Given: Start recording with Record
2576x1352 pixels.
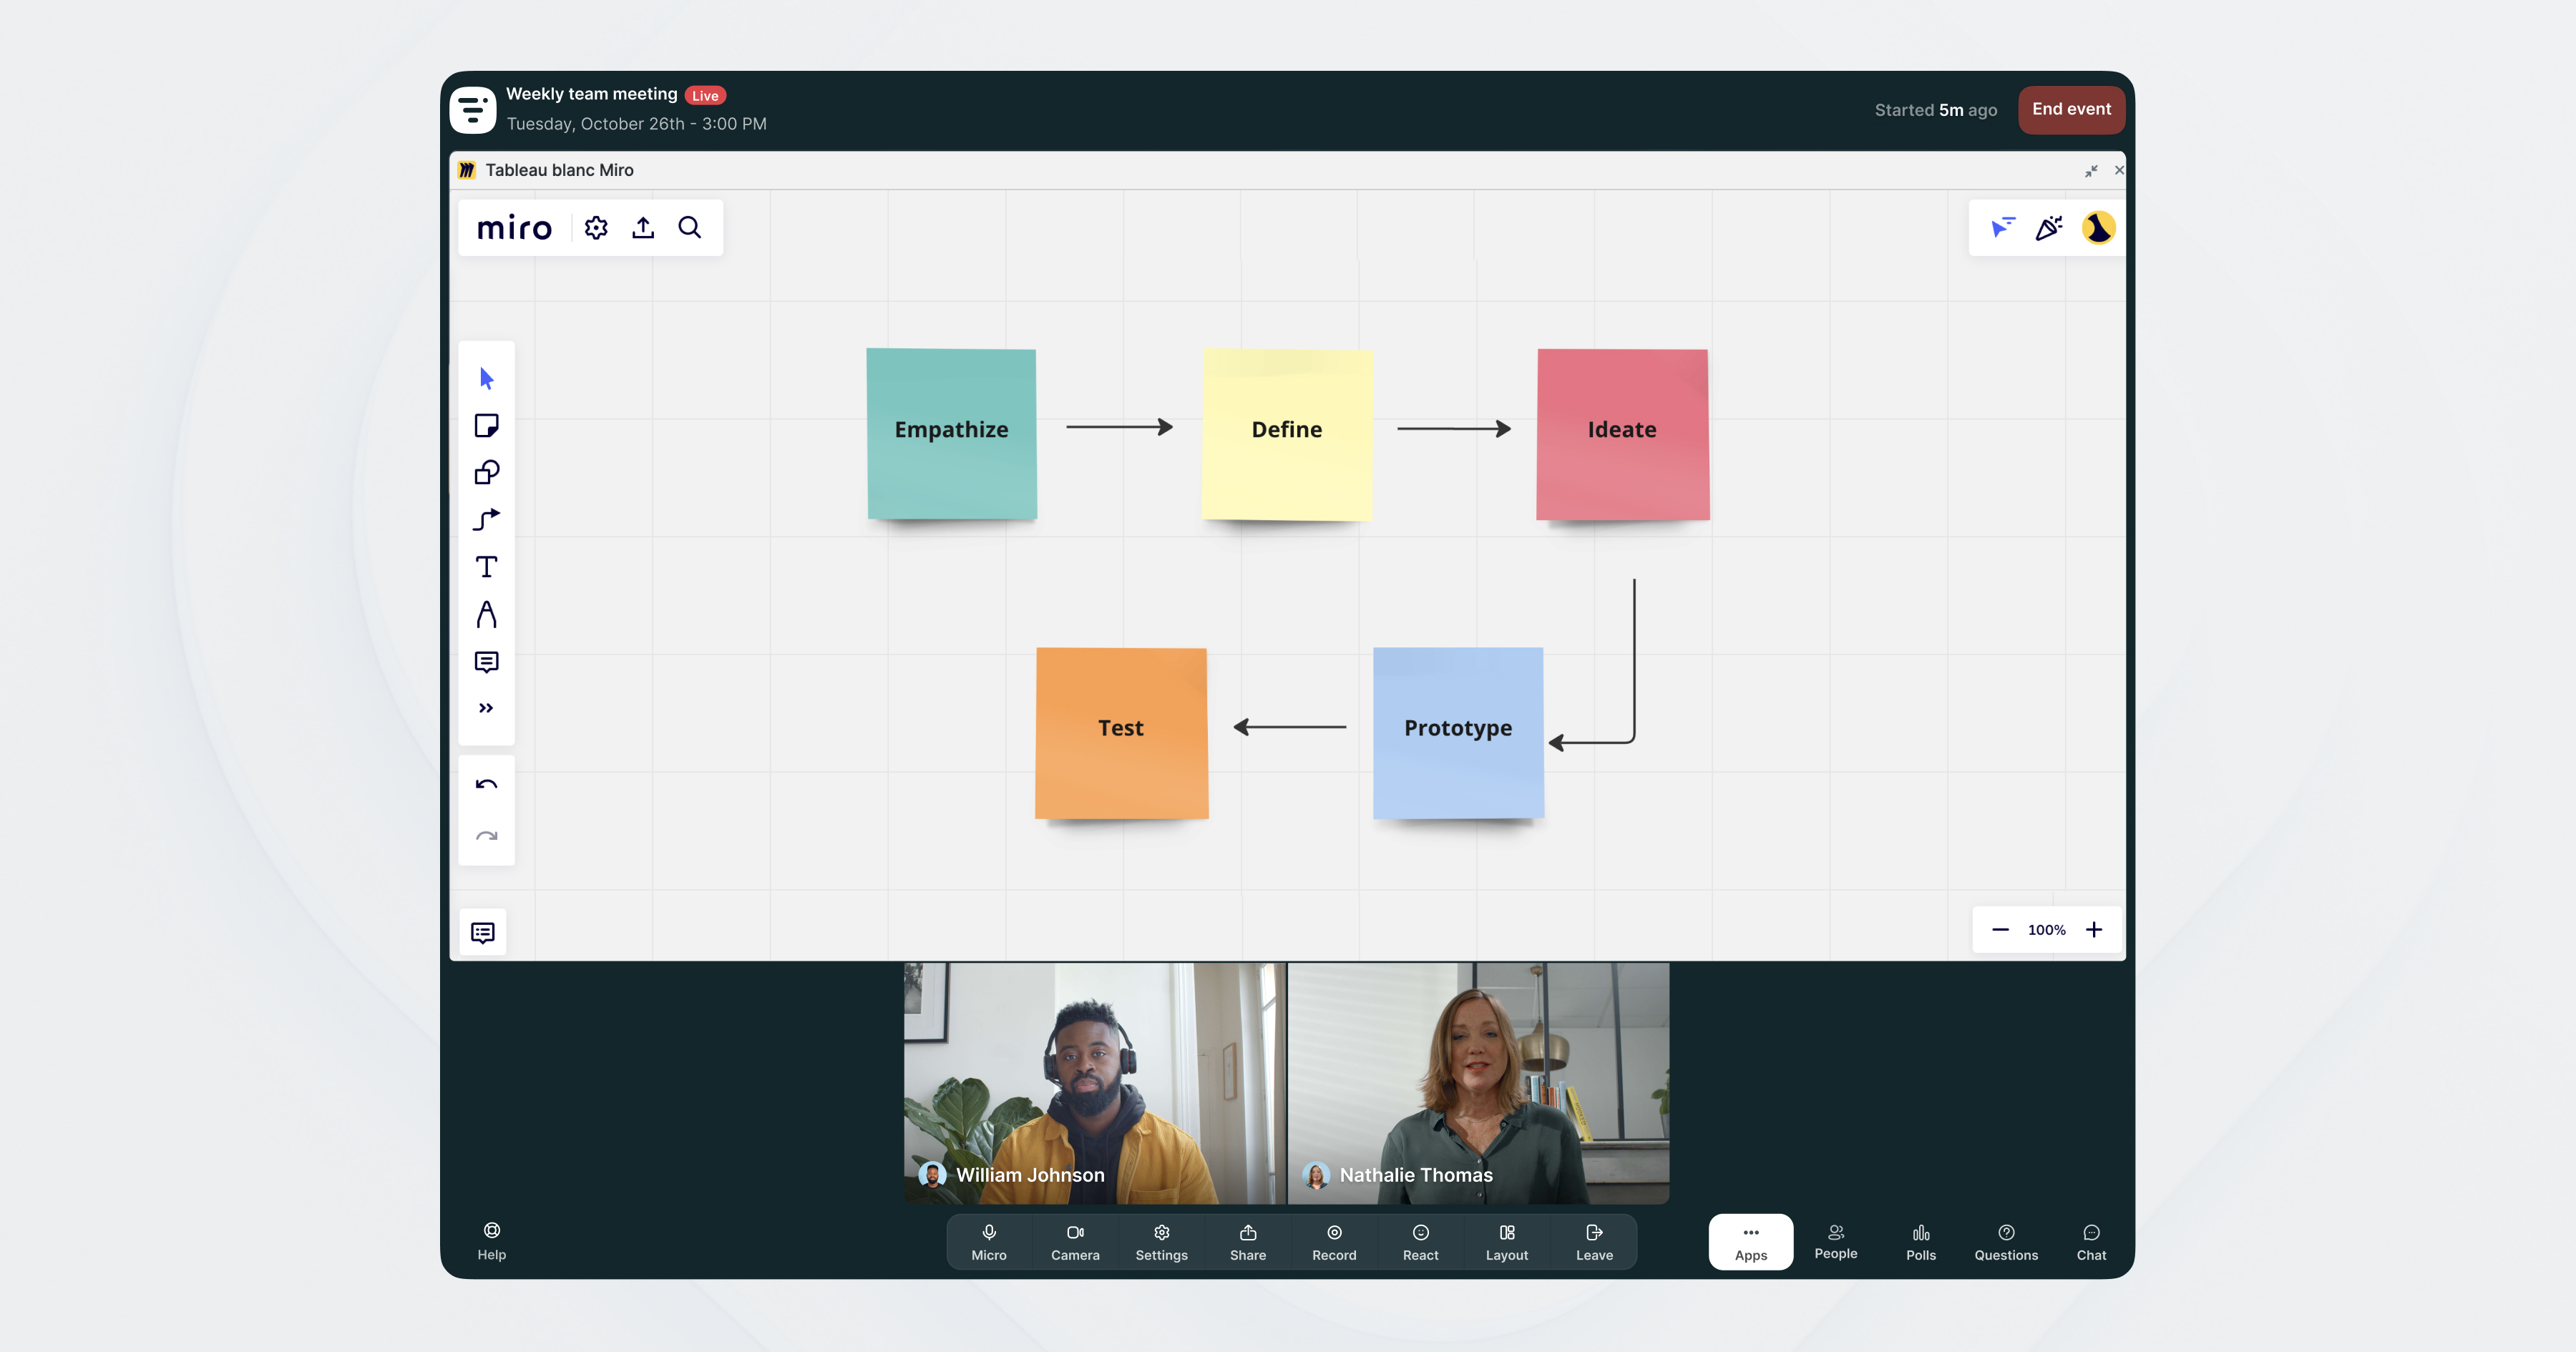Looking at the screenshot, I should pos(1334,1242).
